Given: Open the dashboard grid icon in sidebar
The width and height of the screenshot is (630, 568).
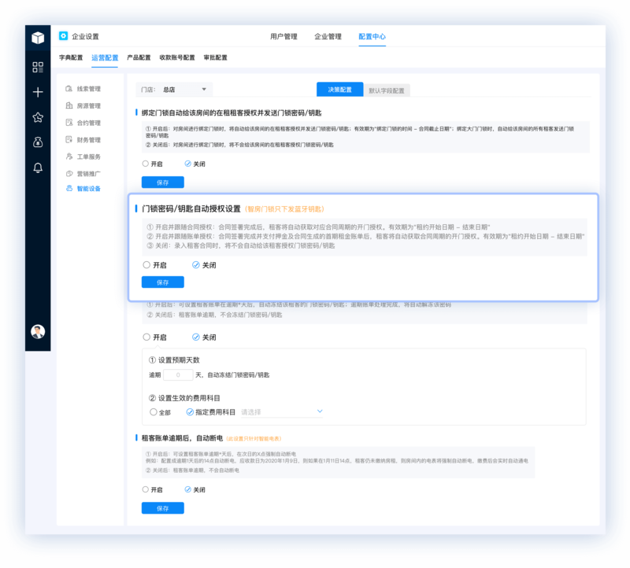Looking at the screenshot, I should [38, 67].
